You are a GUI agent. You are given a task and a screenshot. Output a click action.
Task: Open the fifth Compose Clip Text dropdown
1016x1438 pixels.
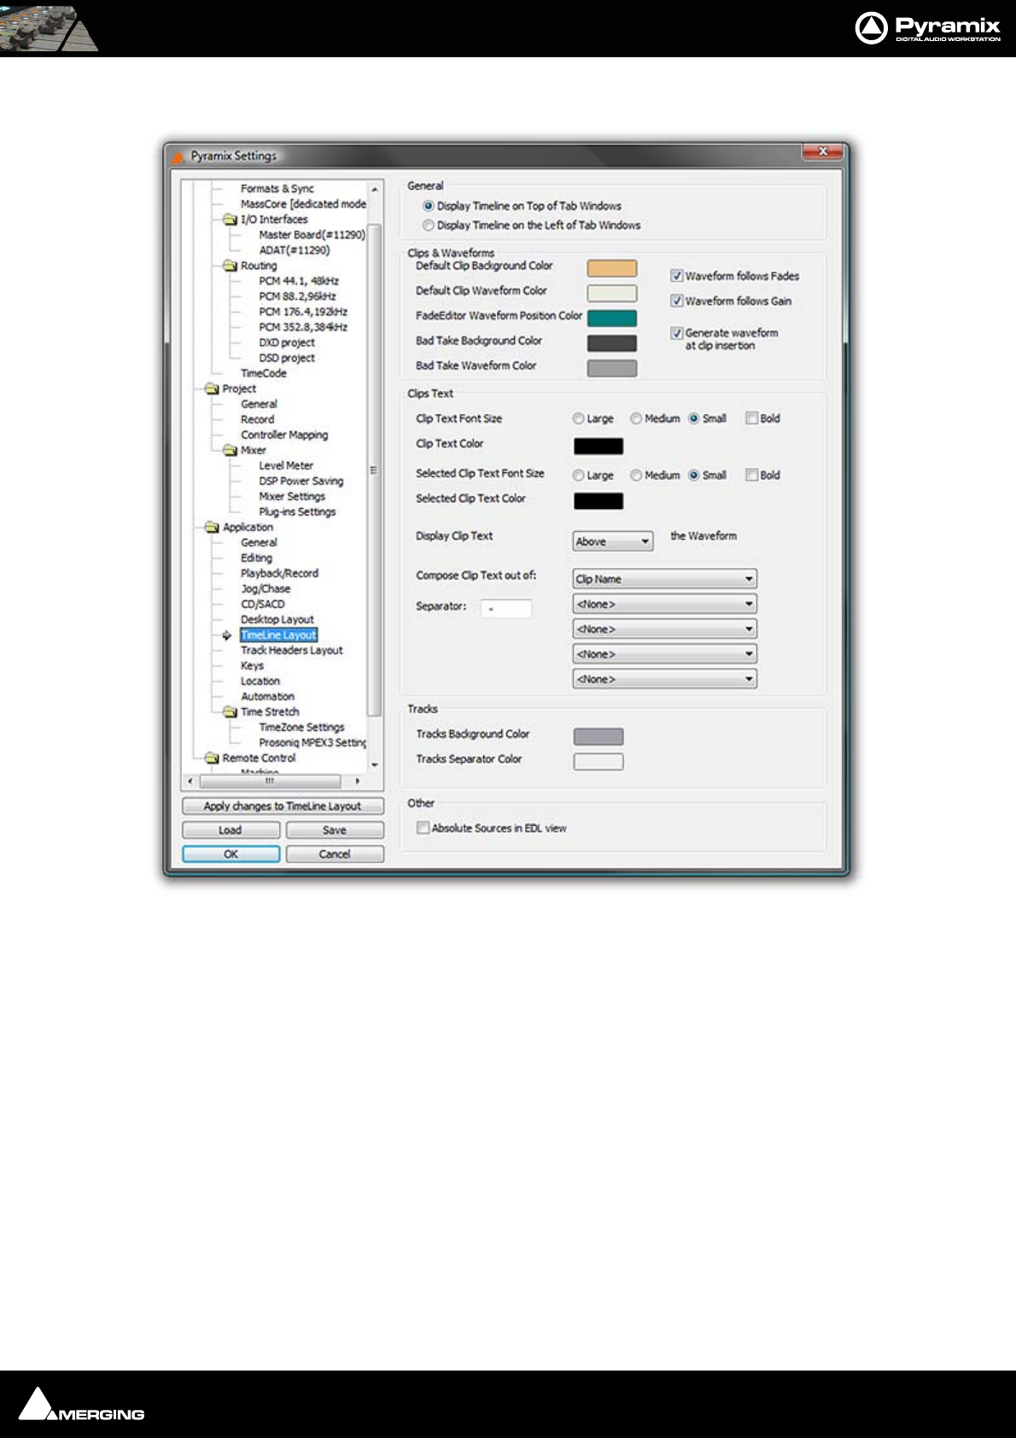[x=665, y=679]
